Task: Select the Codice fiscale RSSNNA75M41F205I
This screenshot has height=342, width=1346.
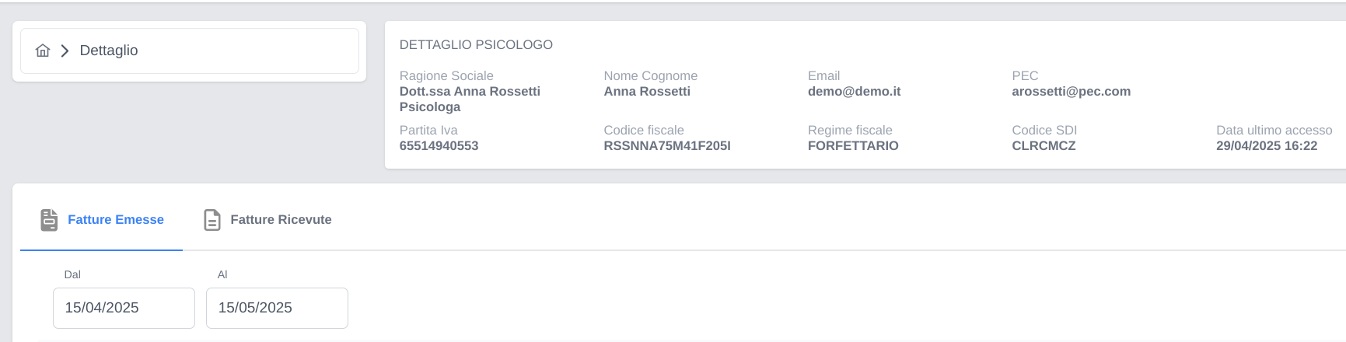Action: [667, 146]
